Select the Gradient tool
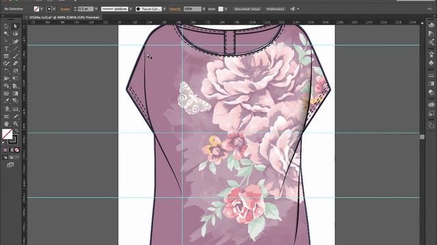The image size is (437, 245). click(x=15, y=94)
